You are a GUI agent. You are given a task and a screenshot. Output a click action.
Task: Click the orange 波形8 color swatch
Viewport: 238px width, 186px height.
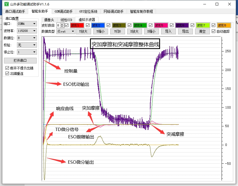click(x=224, y=25)
